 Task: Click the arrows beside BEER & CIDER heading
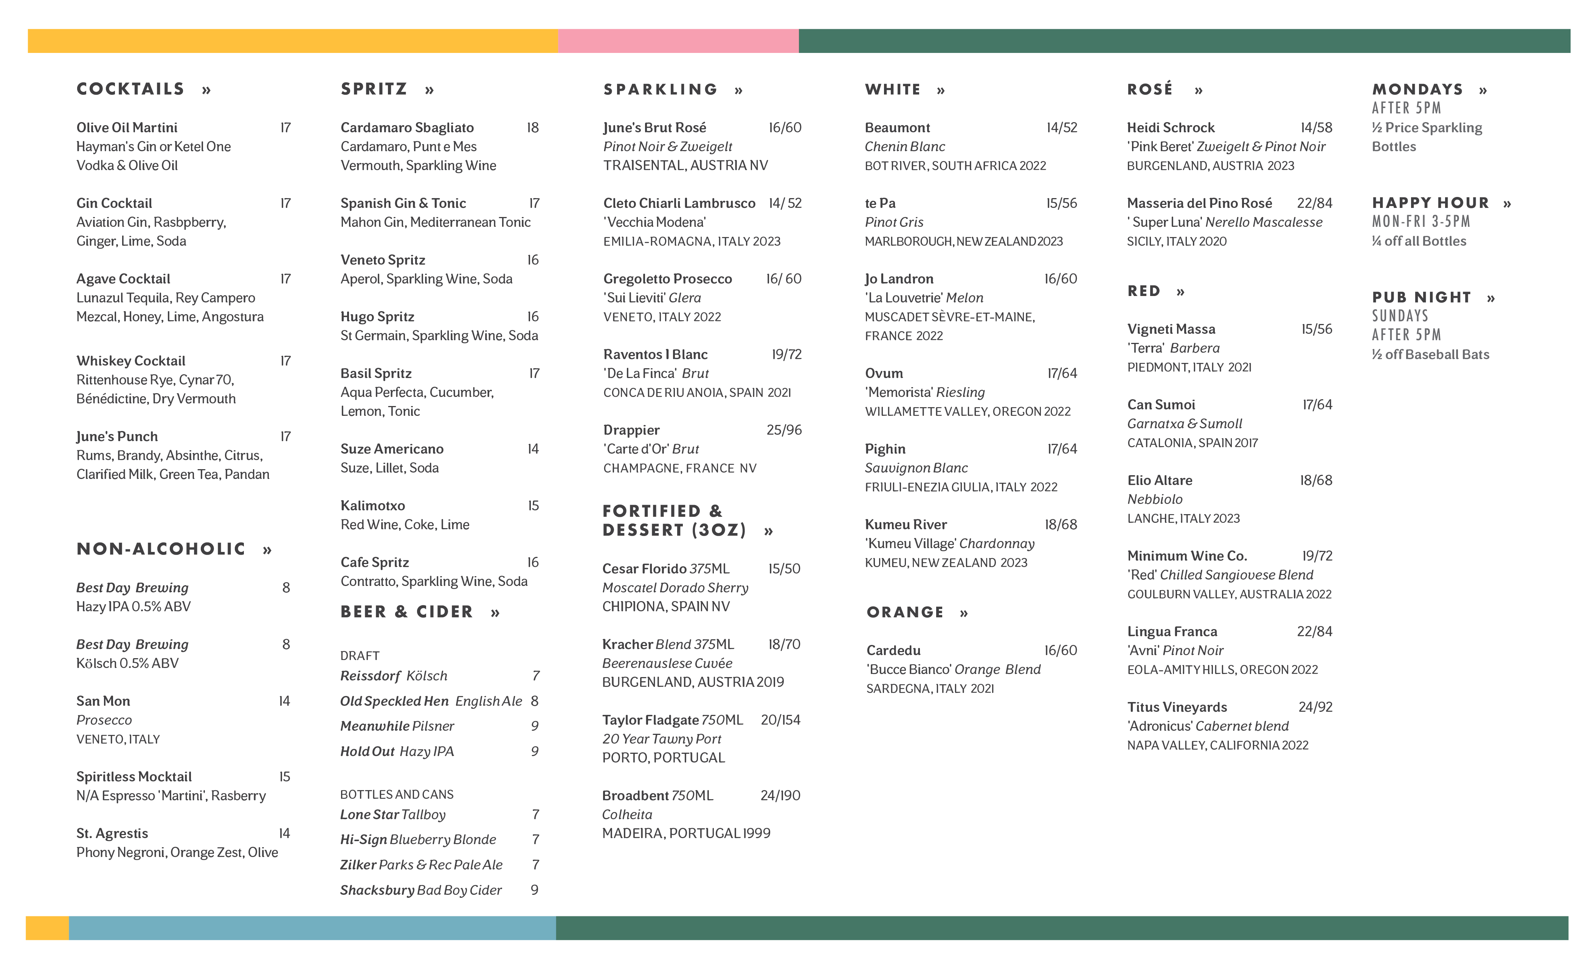tap(495, 613)
